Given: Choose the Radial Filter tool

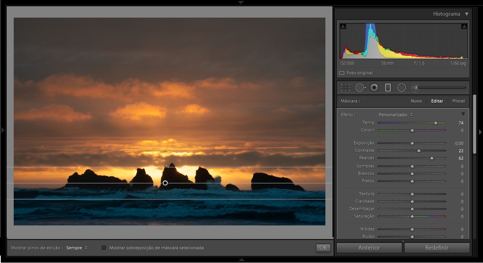Looking at the screenshot, I should point(401,88).
